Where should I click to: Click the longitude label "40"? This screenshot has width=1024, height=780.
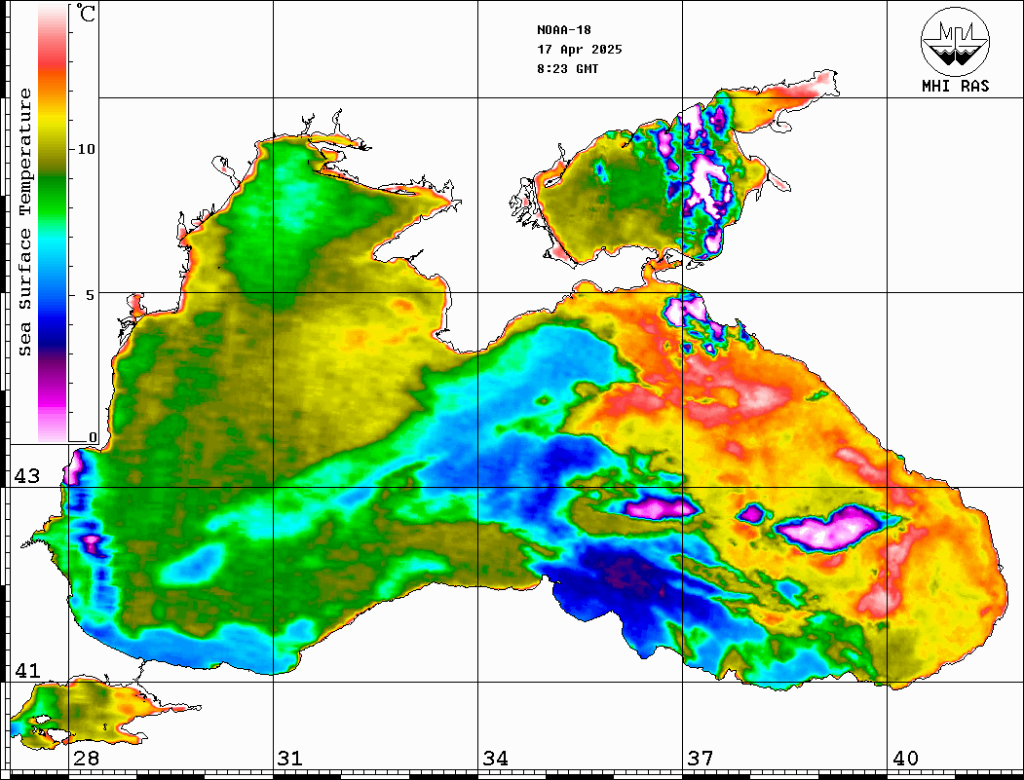click(905, 759)
